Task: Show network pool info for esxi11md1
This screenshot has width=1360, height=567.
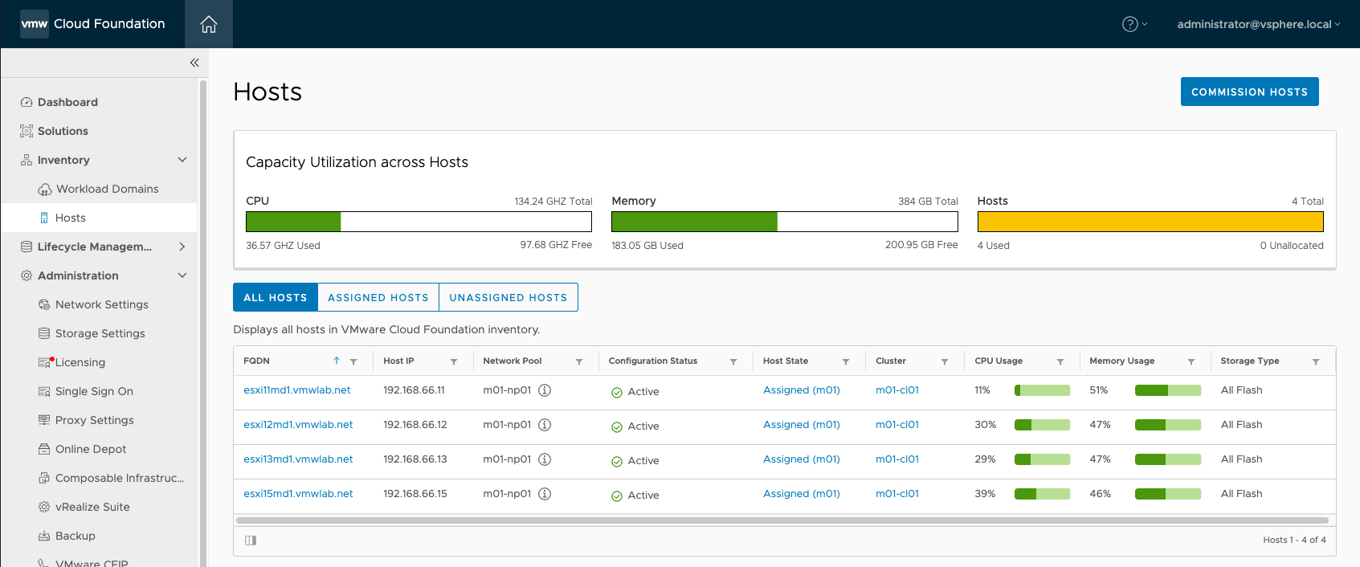Action: 545,390
